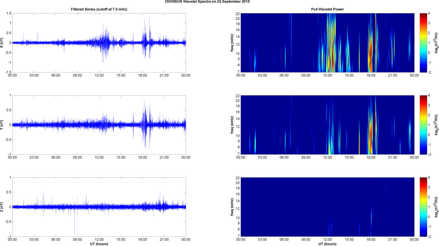Open the Z component wavelet power spectrogram
This screenshot has height=246, width=439.
327,207
